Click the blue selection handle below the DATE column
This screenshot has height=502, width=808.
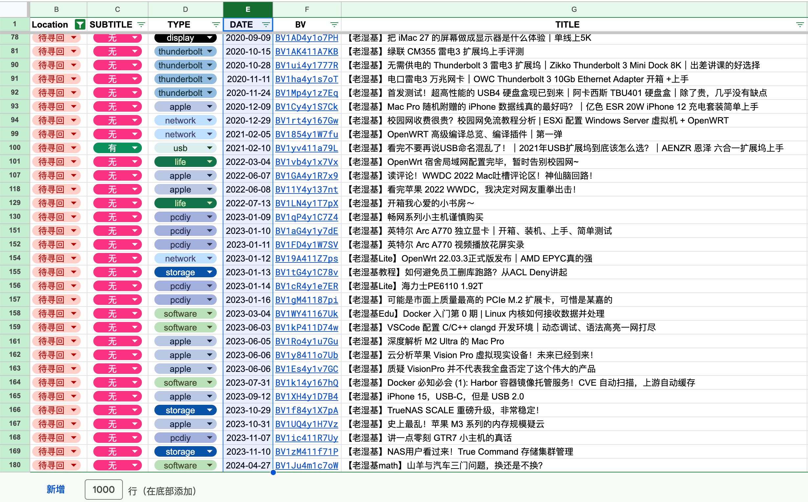pos(273,473)
